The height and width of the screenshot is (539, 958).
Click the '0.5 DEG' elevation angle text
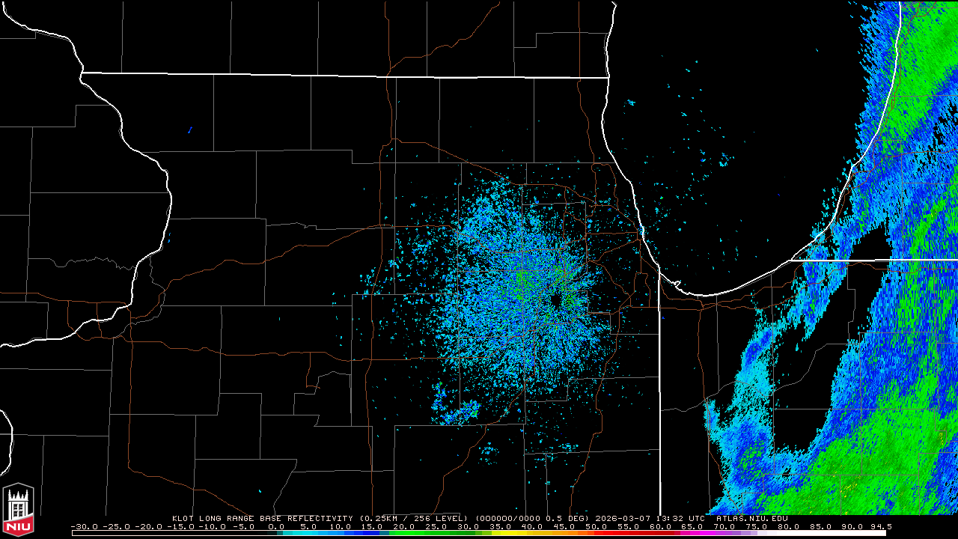(x=566, y=518)
